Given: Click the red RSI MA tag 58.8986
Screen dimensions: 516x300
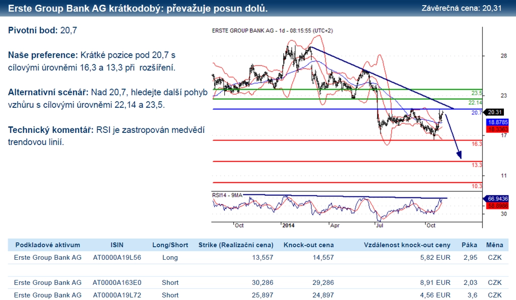Looking at the screenshot, I should 497,206.
